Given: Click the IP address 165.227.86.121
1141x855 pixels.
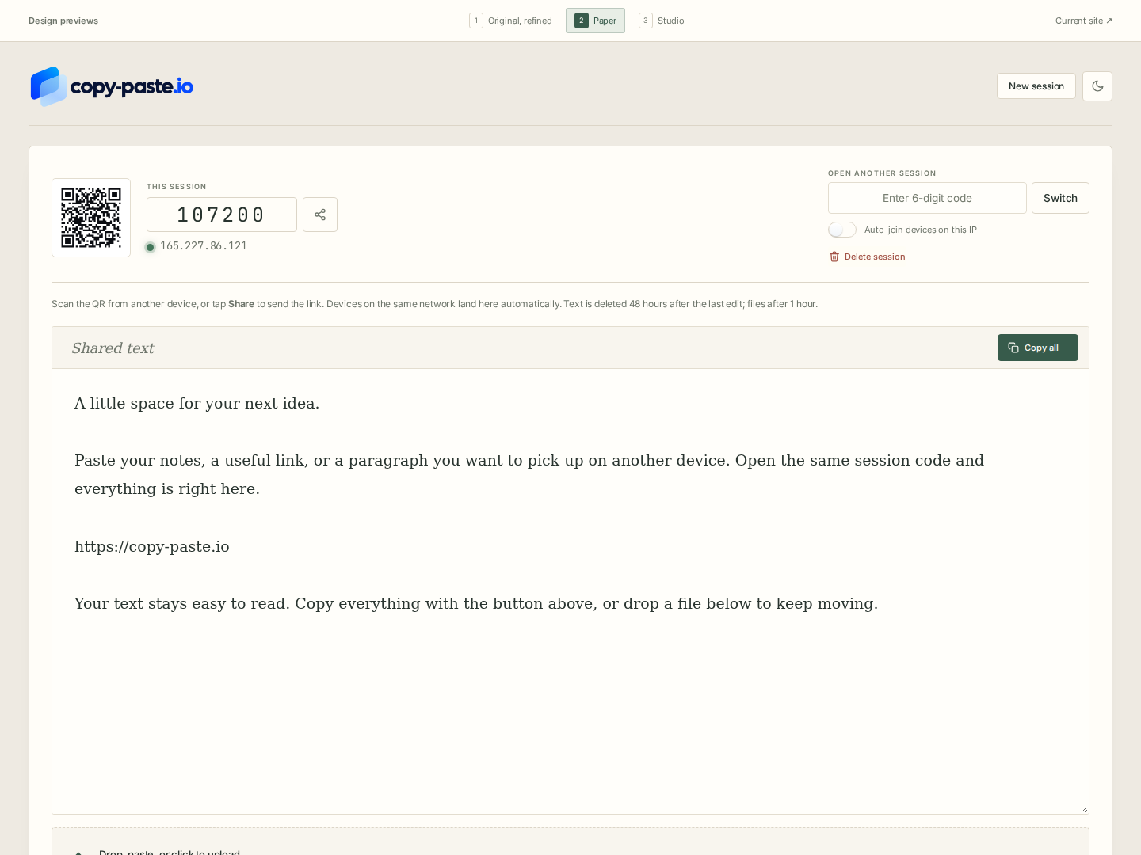Looking at the screenshot, I should (x=204, y=246).
